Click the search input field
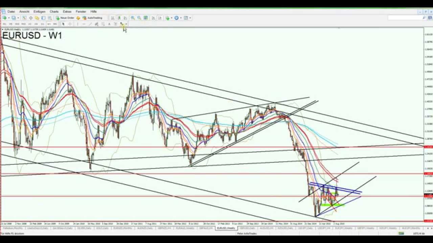 coord(405,18)
